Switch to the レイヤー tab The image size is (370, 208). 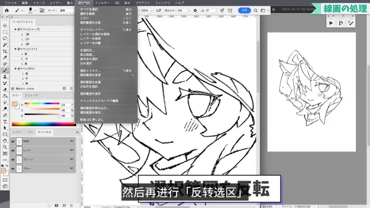pos(17,132)
